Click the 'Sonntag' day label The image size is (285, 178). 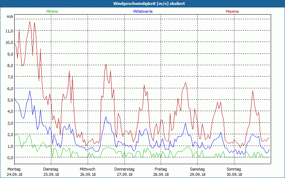(x=234, y=169)
